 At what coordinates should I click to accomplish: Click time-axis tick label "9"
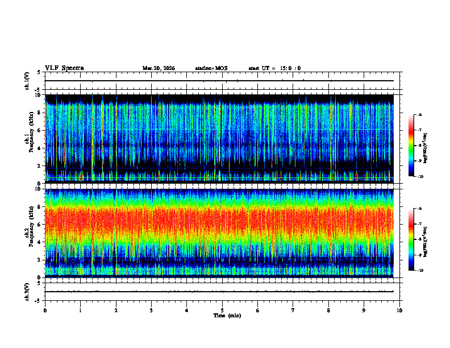coord(364,310)
